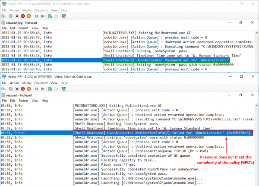Viewport: 259px width, 186px height.
Task: Create a checkpoint for Hodor-PW-19-DX
Action: [x=50, y=16]
